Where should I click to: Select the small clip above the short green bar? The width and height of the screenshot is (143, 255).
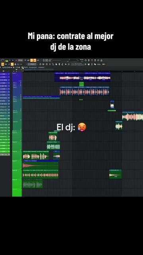pyautogui.click(x=112, y=104)
